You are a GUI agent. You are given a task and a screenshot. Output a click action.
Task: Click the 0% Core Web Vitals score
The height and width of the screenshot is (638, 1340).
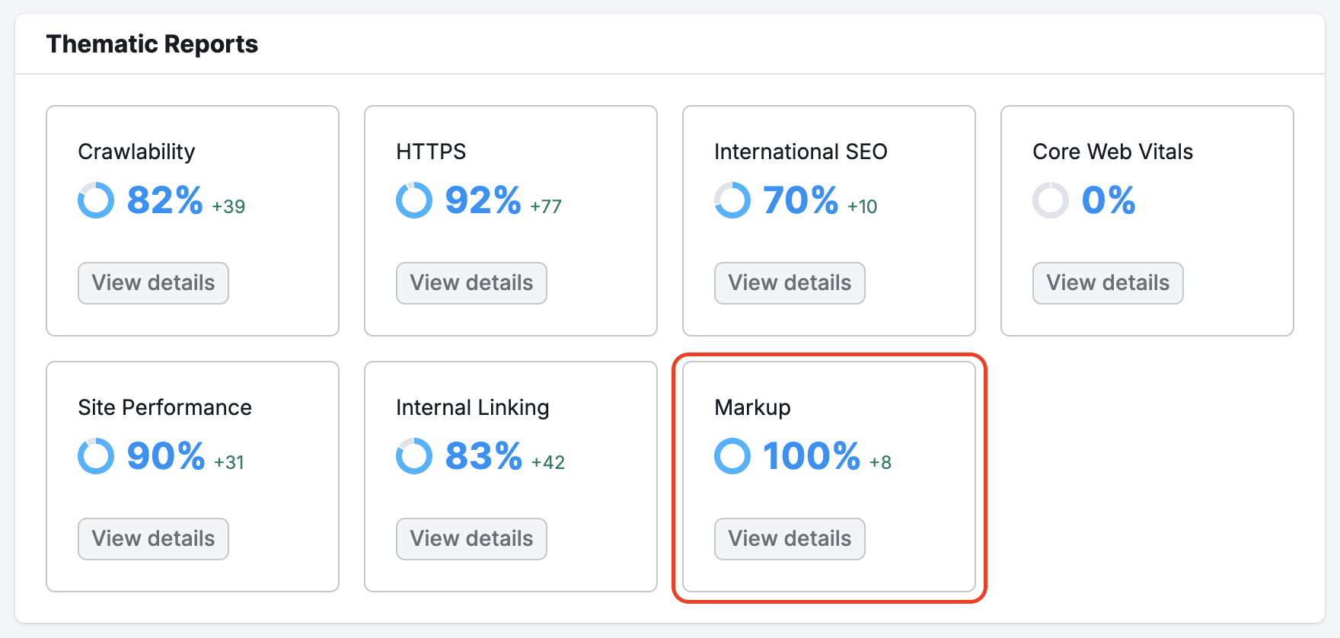(x=1109, y=200)
